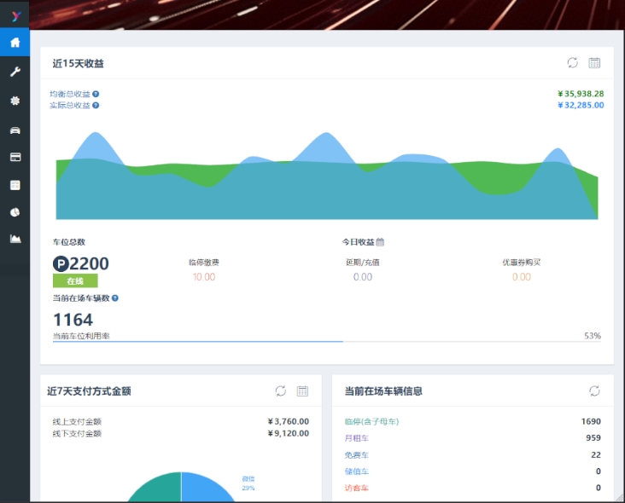The height and width of the screenshot is (503, 625).
Task: Open the area chart sidebar icon
Action: click(x=15, y=239)
